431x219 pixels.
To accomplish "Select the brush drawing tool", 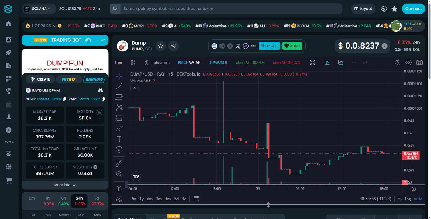I will click(119, 128).
